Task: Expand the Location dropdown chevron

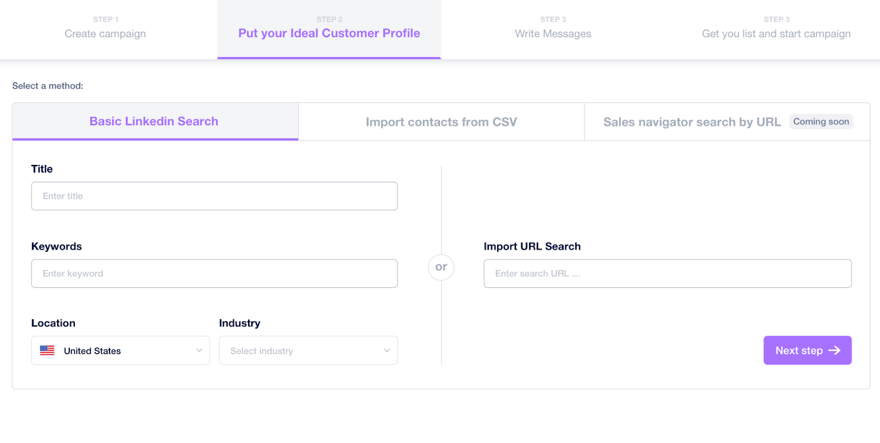Action: pos(199,351)
